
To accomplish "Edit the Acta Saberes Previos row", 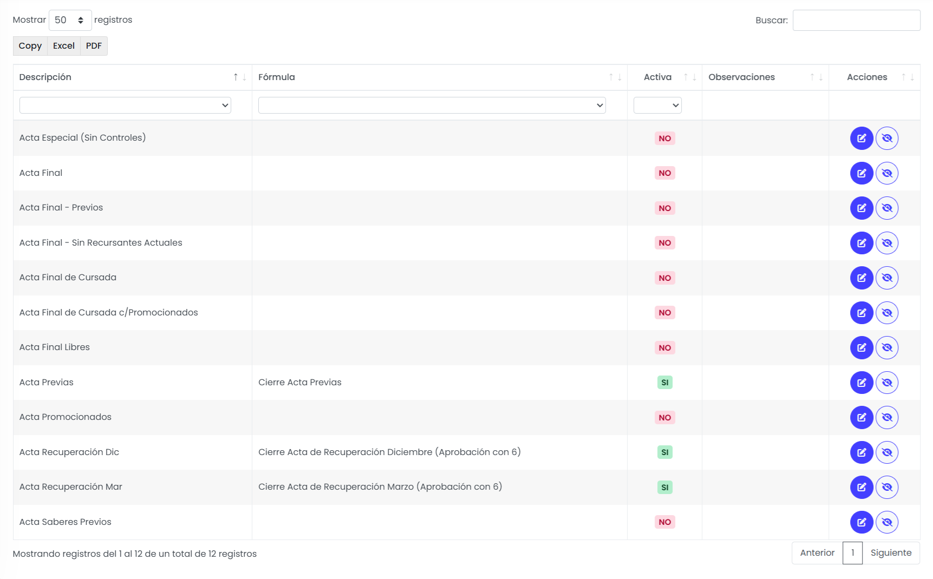I will pos(862,522).
